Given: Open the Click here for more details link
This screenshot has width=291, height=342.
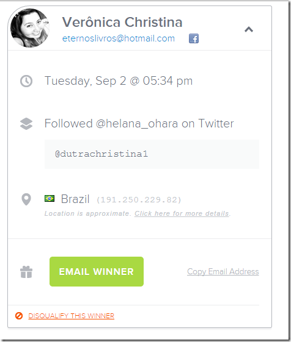Looking at the screenshot, I should tap(182, 213).
